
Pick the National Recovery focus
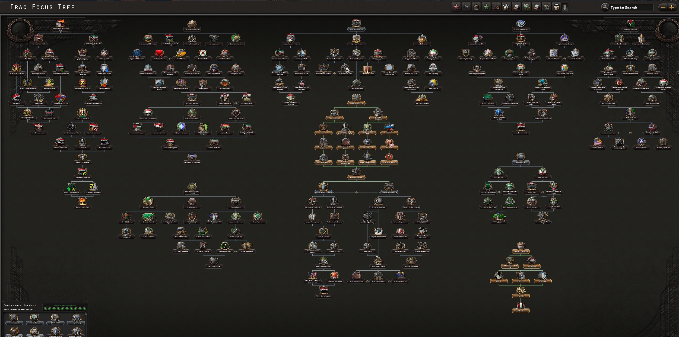point(356,99)
